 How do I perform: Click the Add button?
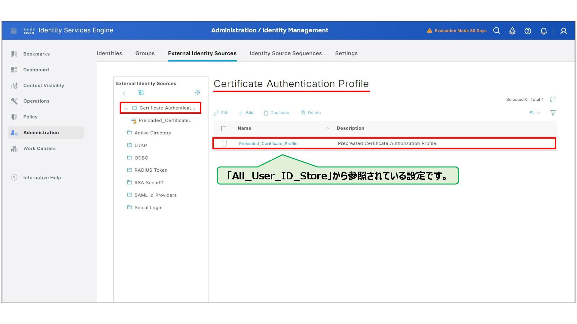(246, 113)
